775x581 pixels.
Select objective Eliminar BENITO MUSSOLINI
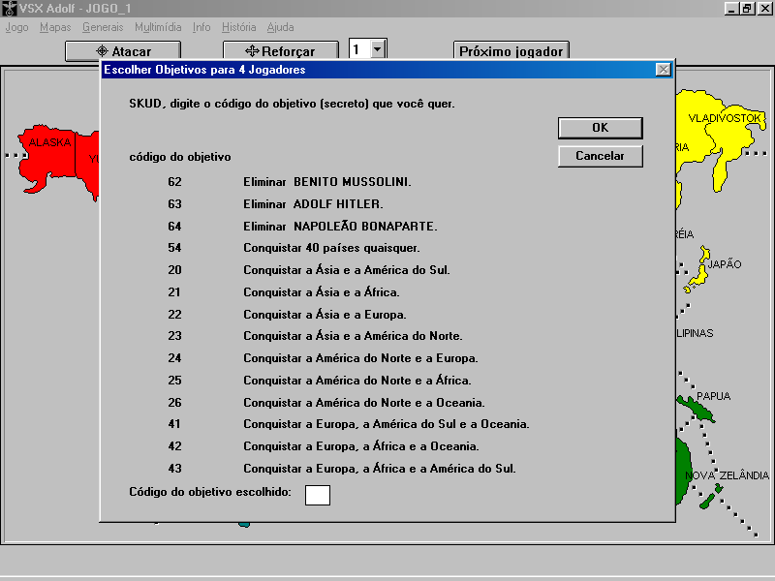326,182
